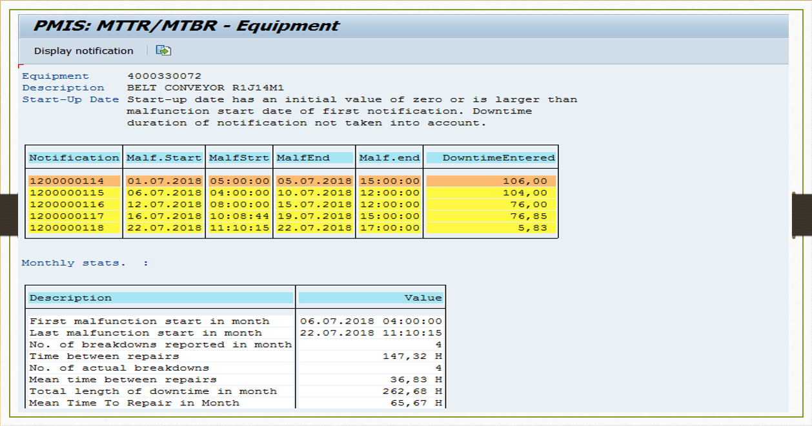Click the export list icon in toolbar
The height and width of the screenshot is (426, 812).
[163, 50]
